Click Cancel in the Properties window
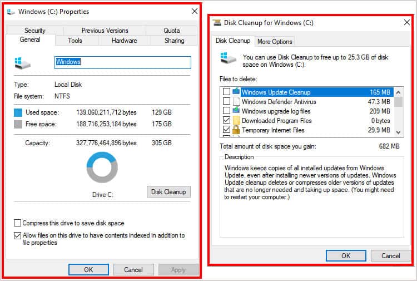This screenshot has width=417, height=281. click(133, 270)
